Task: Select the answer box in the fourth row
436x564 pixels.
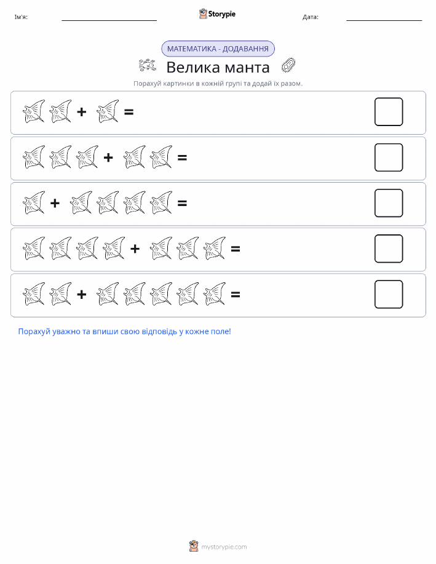Action: pyautogui.click(x=389, y=248)
